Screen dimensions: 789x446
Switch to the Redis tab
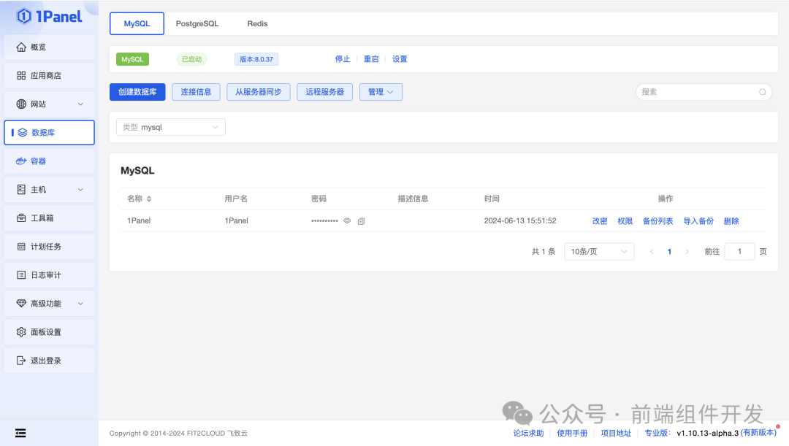257,23
